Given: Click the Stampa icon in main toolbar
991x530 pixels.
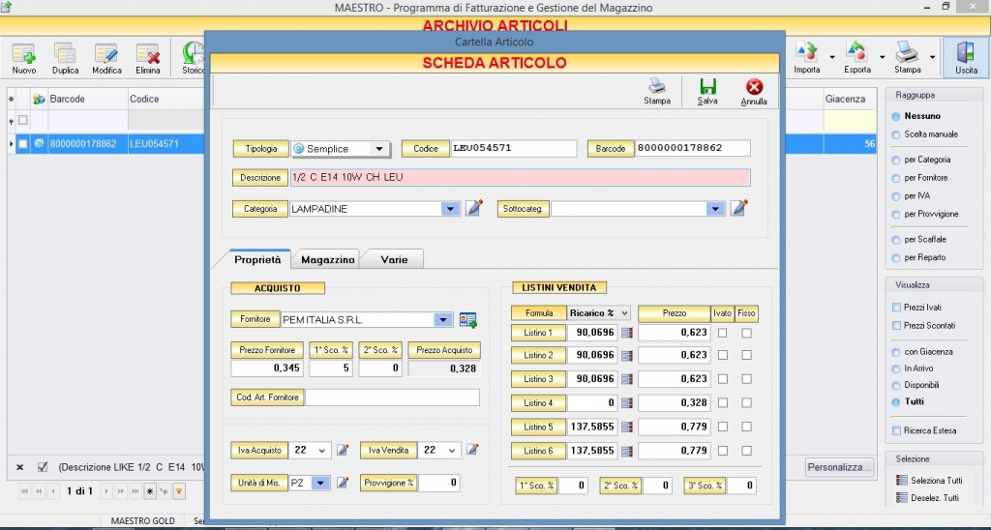Looking at the screenshot, I should [x=907, y=58].
